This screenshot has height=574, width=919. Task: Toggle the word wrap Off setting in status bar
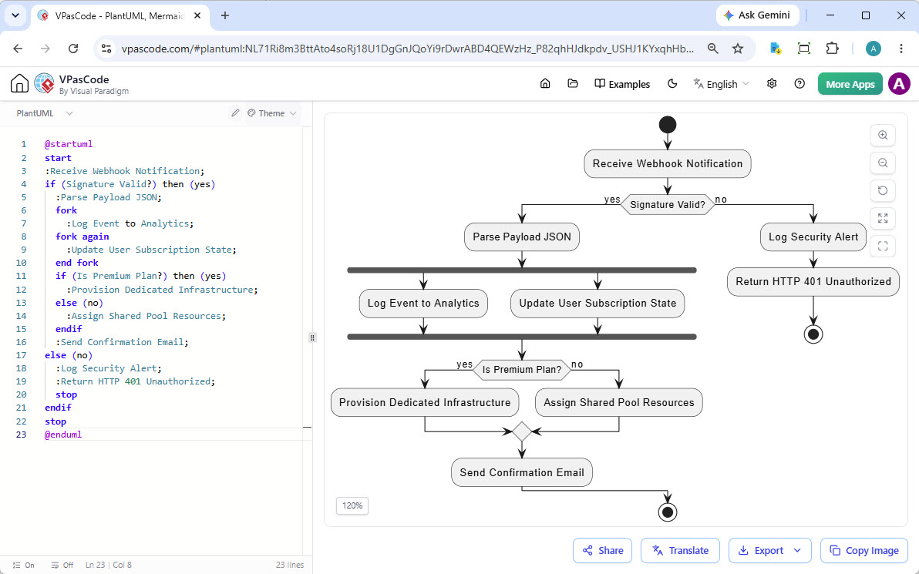62,566
